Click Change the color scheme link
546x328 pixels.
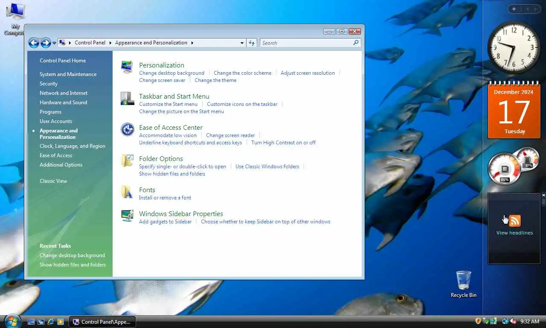242,73
